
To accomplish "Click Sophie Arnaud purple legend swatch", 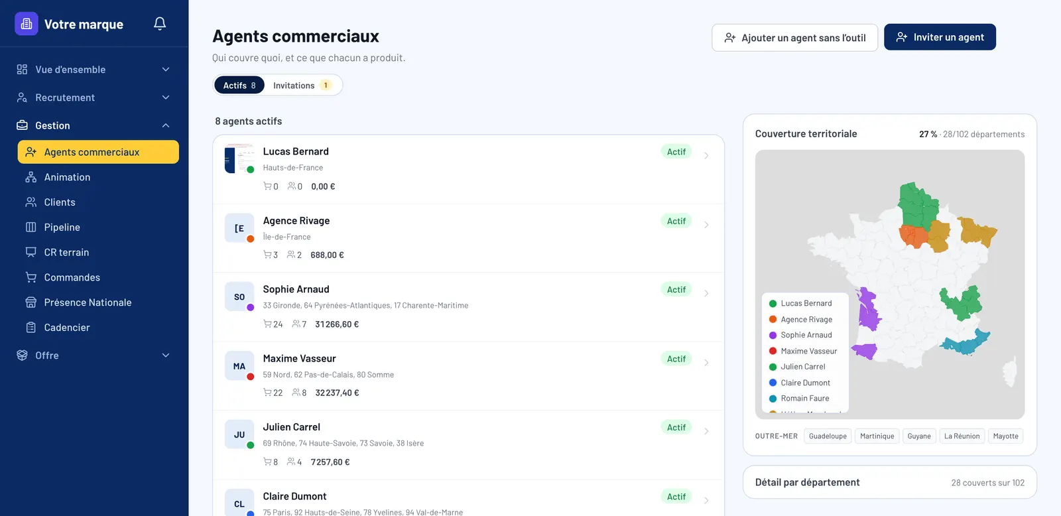I will click(x=773, y=335).
